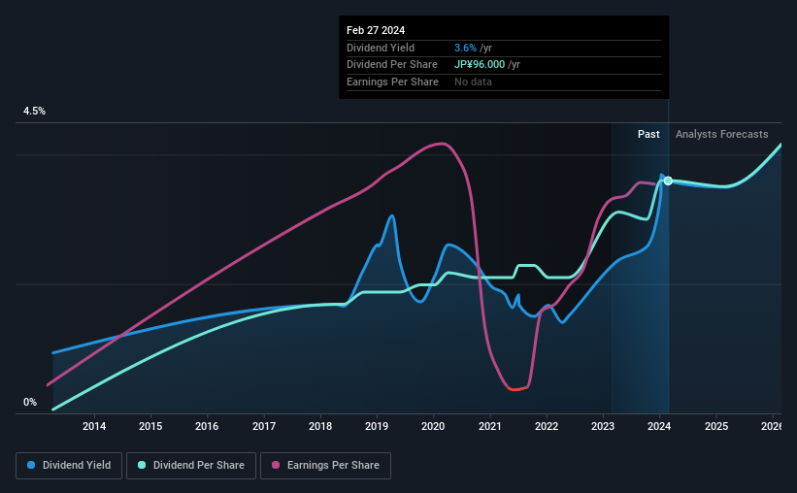Viewport: 797px width, 493px height.
Task: Toggle the Dividend Per Share legend button
Action: (191, 465)
